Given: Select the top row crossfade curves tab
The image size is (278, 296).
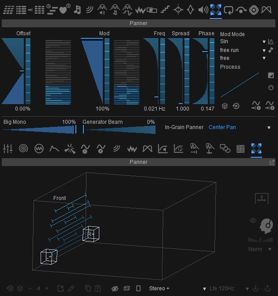Looking at the screenshot, I should 266,10.
